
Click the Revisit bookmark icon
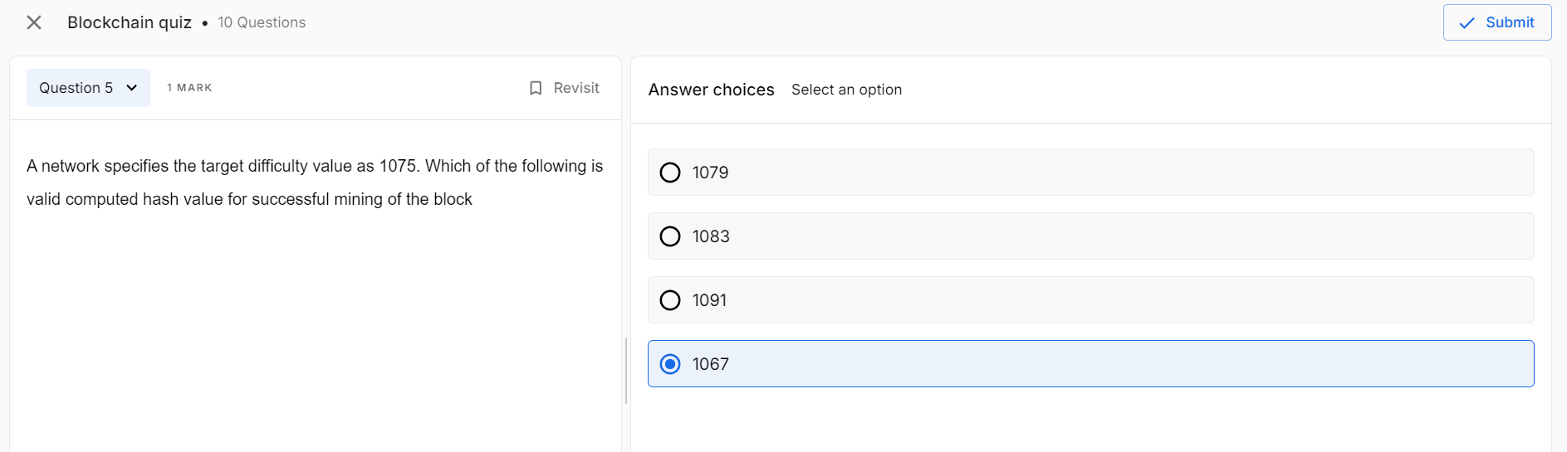coord(536,88)
